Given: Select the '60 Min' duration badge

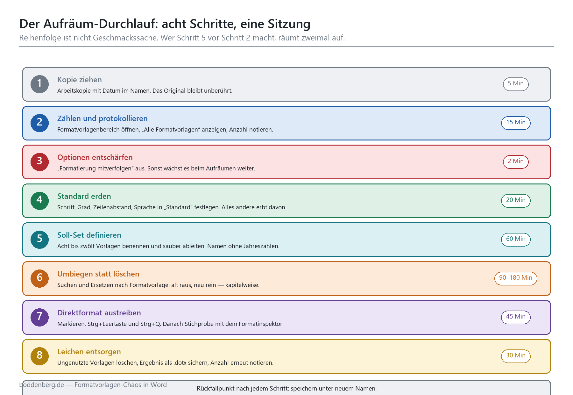Looking at the screenshot, I should (x=516, y=240).
